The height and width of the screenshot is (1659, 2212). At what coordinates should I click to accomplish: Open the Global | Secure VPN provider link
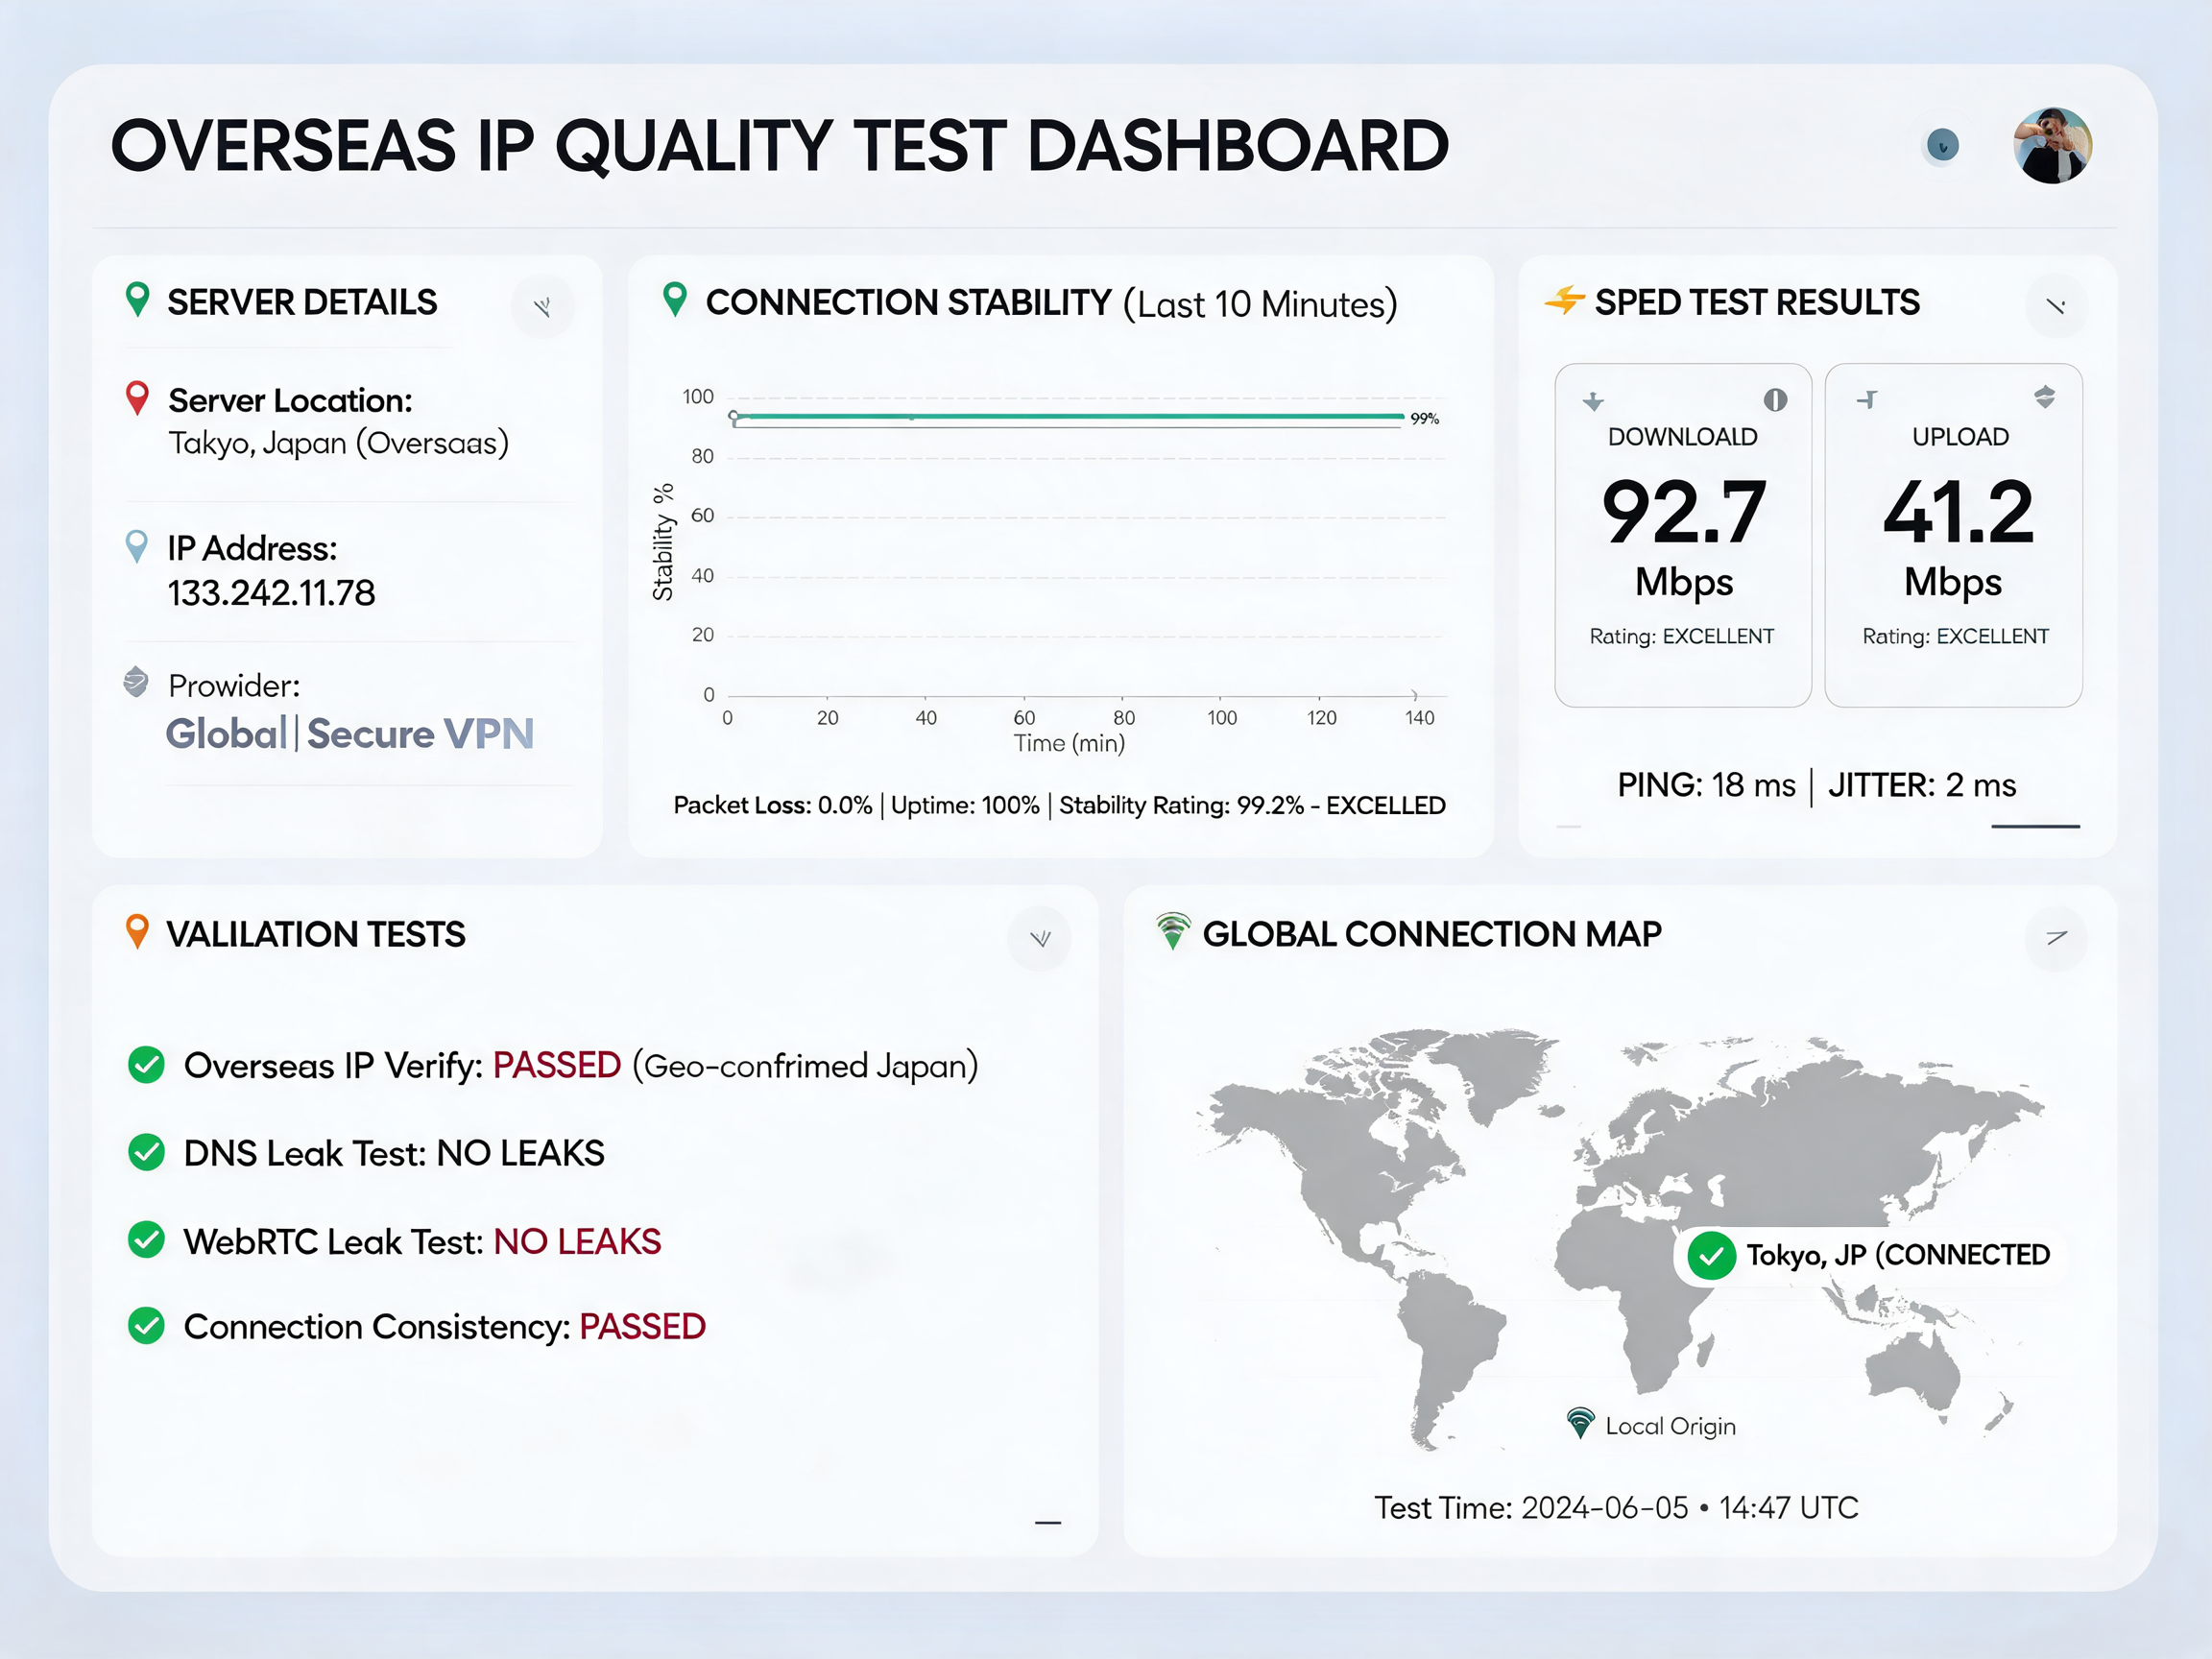tap(350, 734)
